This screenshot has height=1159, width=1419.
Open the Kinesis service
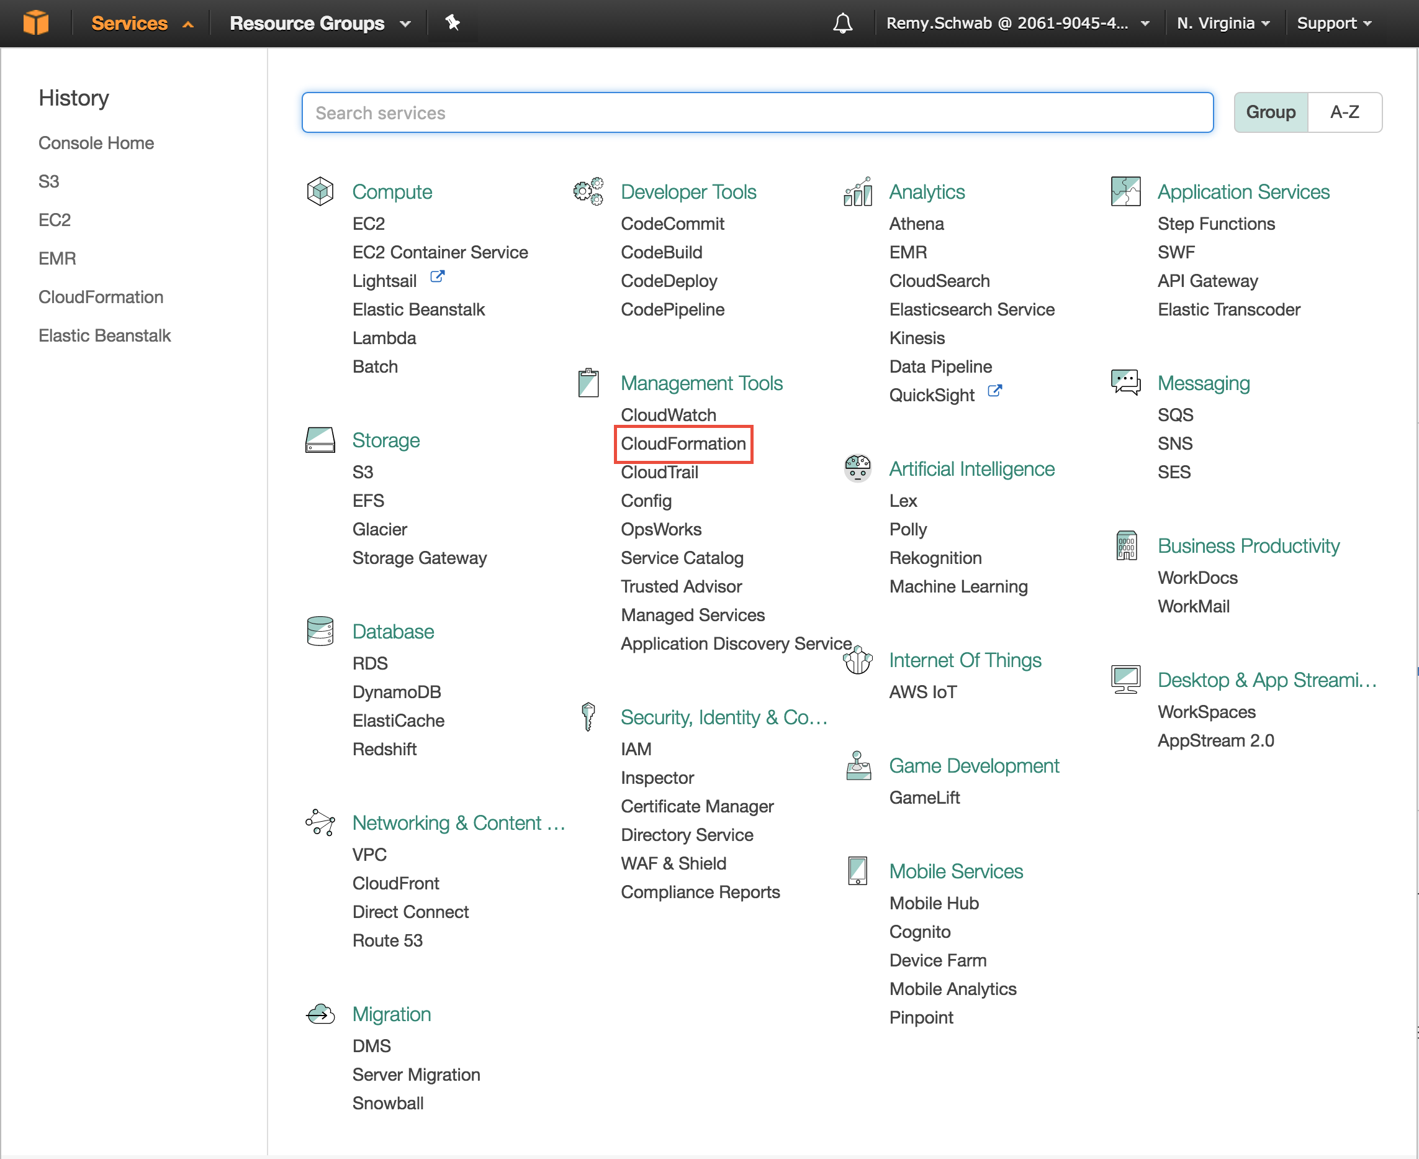[x=917, y=338]
